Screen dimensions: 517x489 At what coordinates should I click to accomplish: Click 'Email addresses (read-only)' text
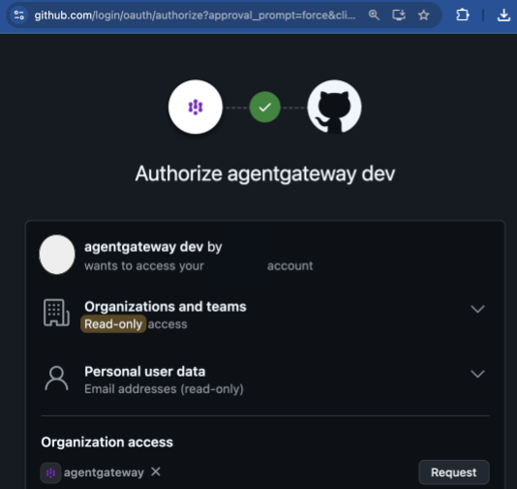pos(164,389)
